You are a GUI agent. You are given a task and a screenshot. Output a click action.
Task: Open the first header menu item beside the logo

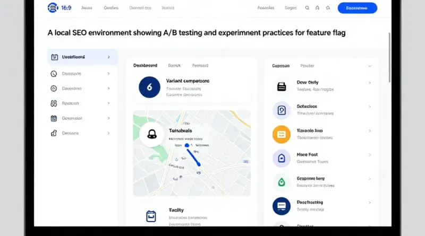point(87,8)
